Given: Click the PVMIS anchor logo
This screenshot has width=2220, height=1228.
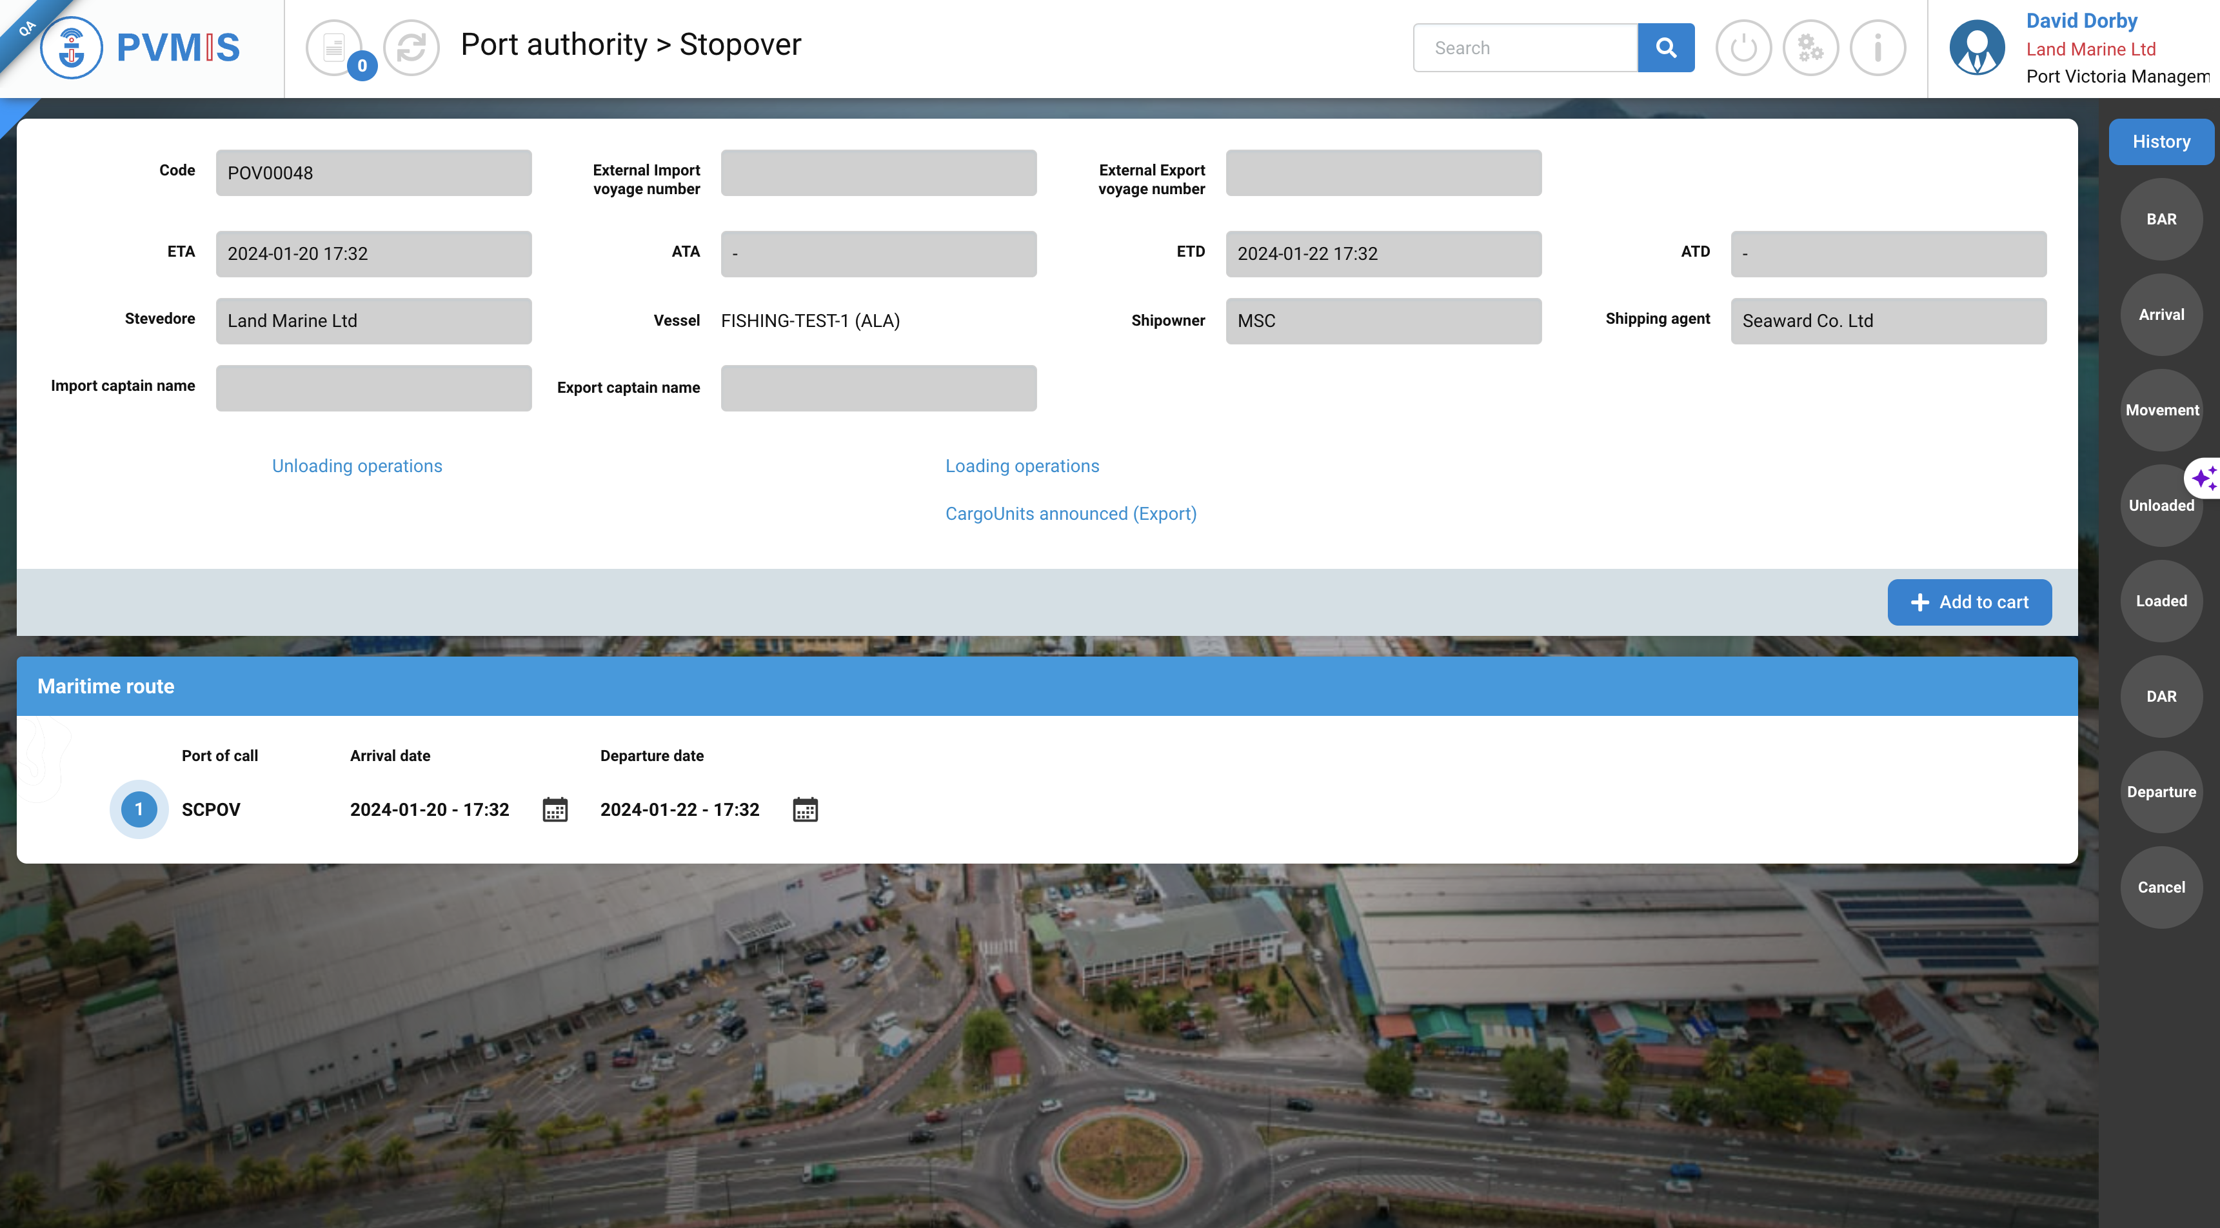Looking at the screenshot, I should pos(72,48).
